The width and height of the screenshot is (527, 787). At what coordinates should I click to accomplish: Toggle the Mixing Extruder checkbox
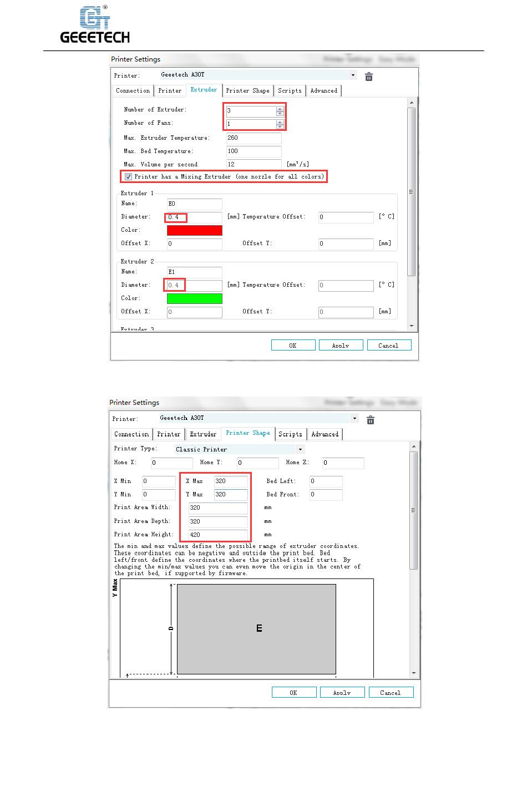[x=129, y=177]
